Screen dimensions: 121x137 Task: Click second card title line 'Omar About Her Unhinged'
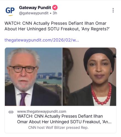coord(64,122)
